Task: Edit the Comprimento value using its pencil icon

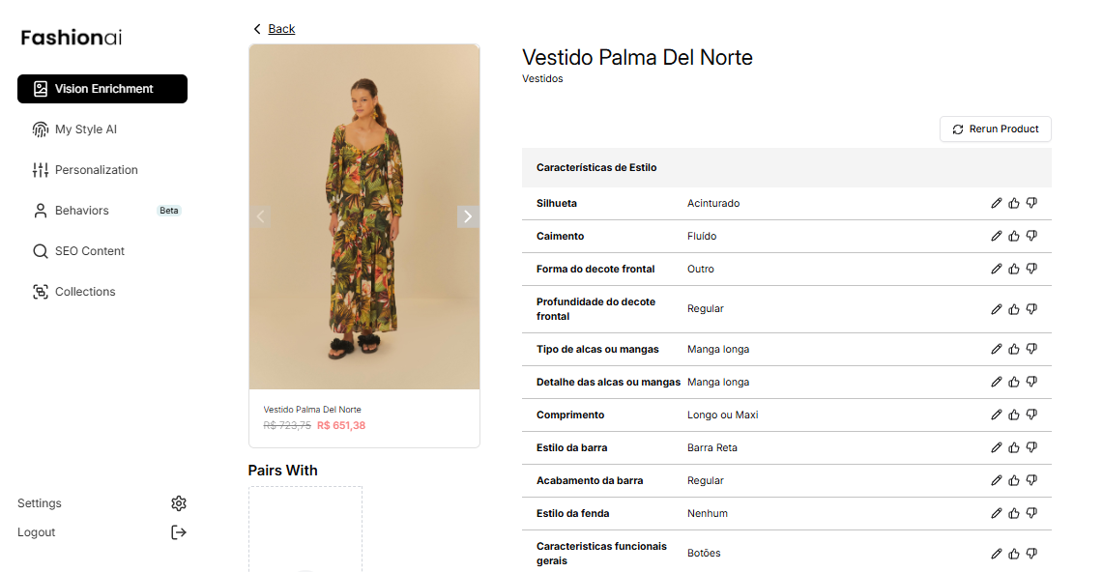Action: (x=996, y=415)
